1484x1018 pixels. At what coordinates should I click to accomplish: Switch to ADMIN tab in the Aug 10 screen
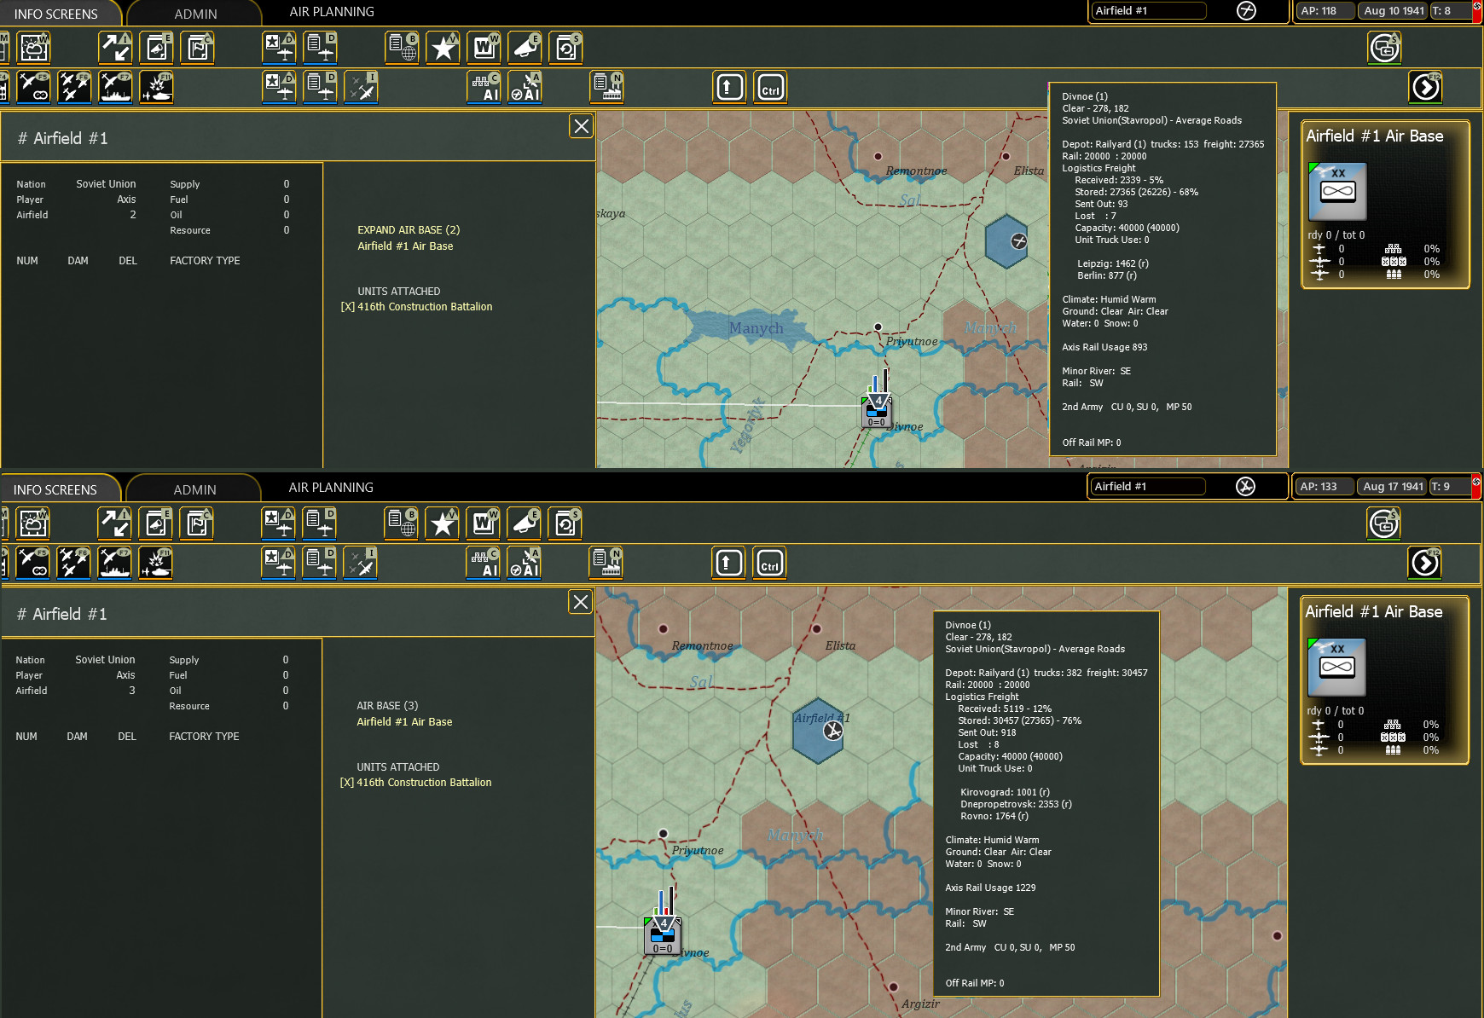[195, 14]
